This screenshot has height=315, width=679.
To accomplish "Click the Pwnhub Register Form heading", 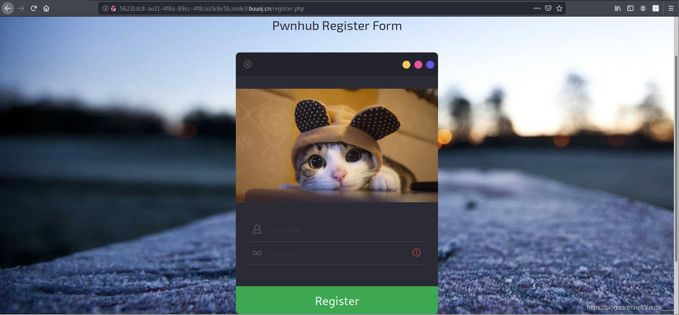I will pos(337,26).
